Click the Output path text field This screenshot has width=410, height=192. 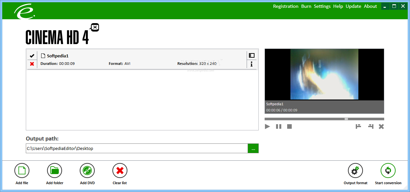pos(137,148)
